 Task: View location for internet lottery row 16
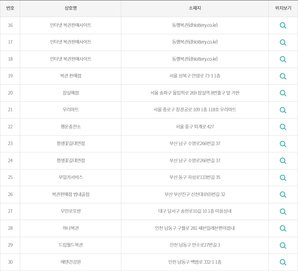tap(283, 25)
